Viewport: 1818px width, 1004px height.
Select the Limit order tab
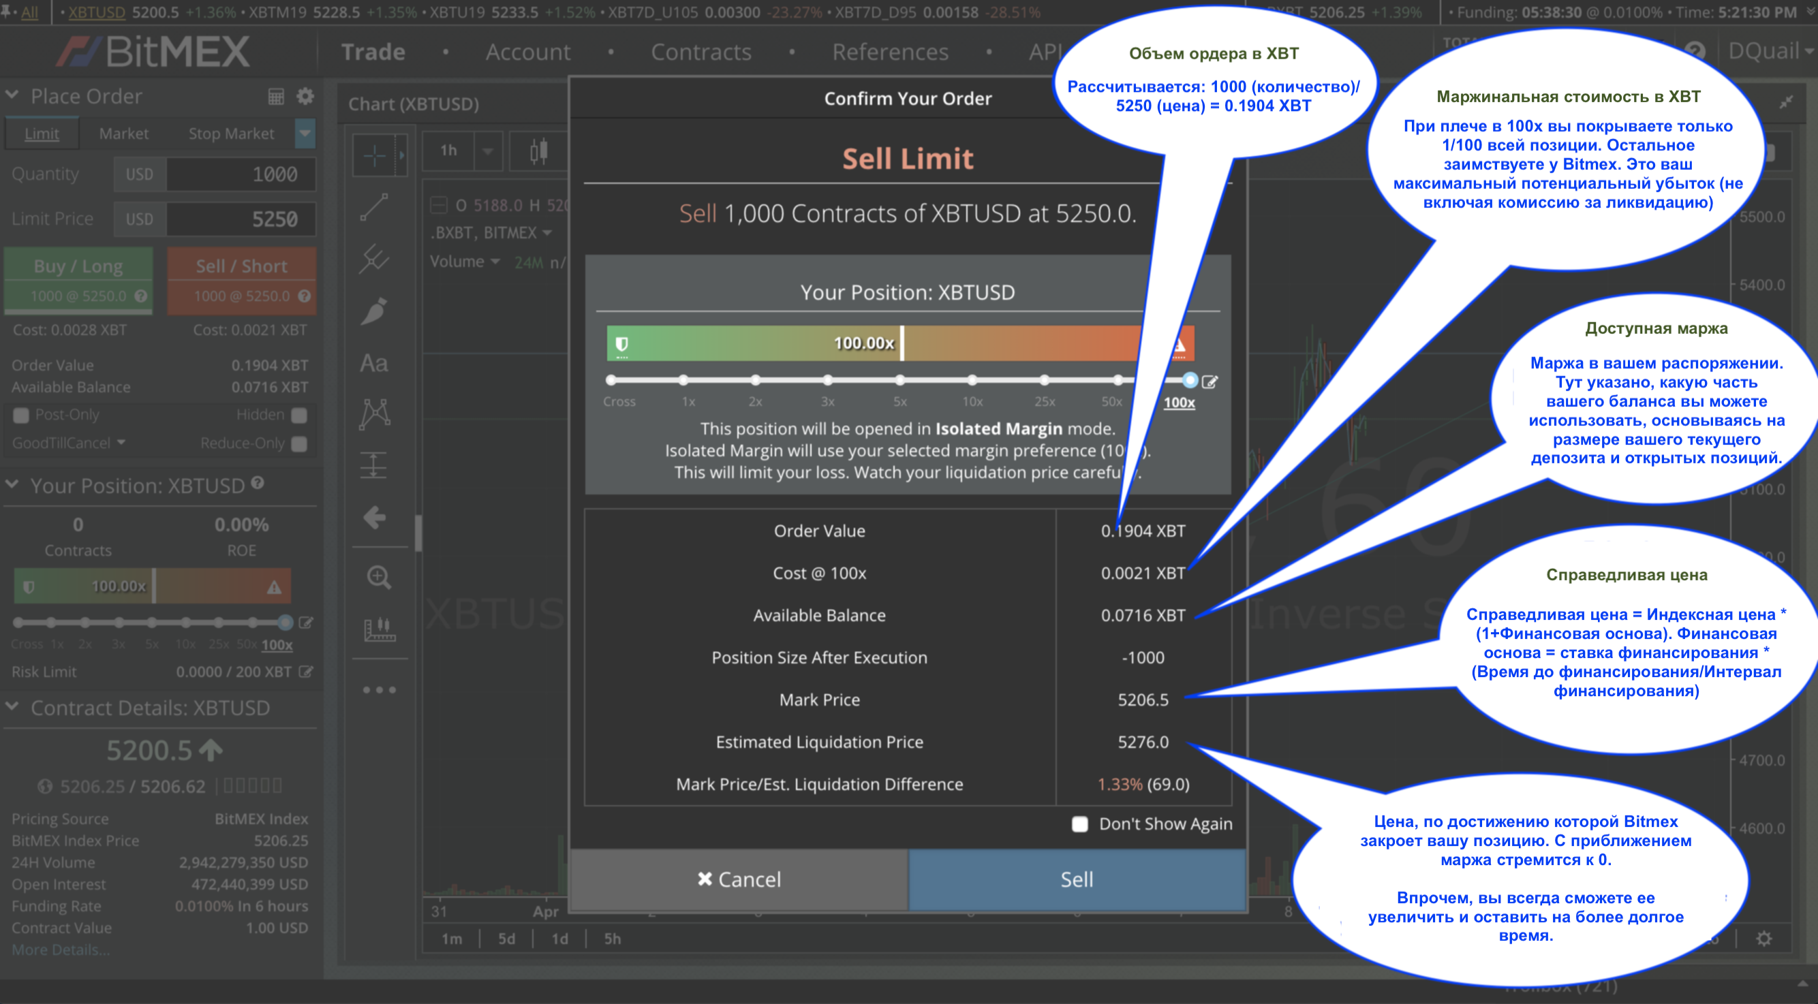point(42,134)
